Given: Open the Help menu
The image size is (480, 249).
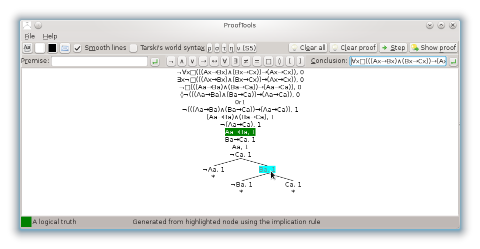Looking at the screenshot, I should (50, 36).
